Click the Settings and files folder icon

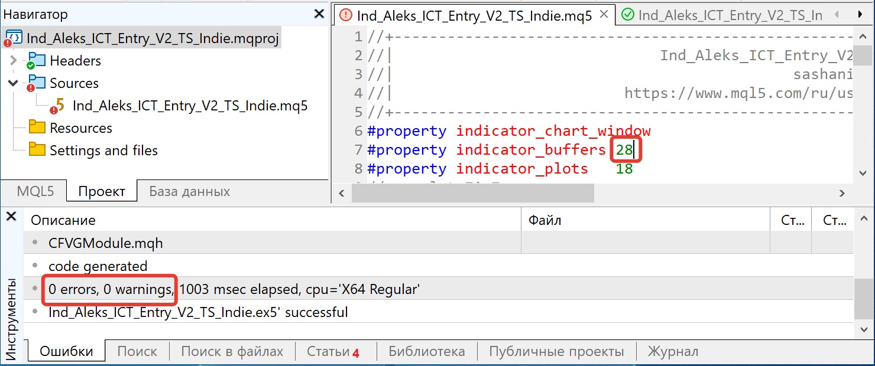click(x=37, y=150)
